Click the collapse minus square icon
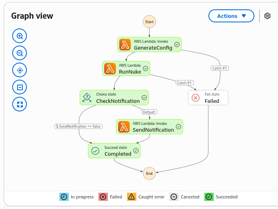The height and width of the screenshot is (209, 278). point(20,87)
